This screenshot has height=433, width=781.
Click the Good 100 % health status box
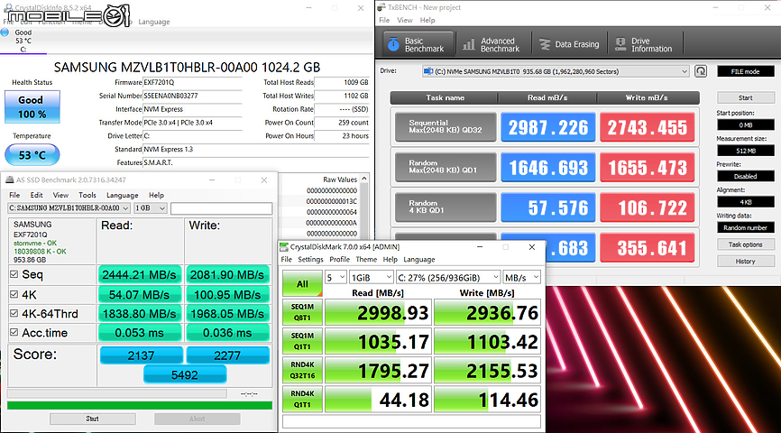32,106
